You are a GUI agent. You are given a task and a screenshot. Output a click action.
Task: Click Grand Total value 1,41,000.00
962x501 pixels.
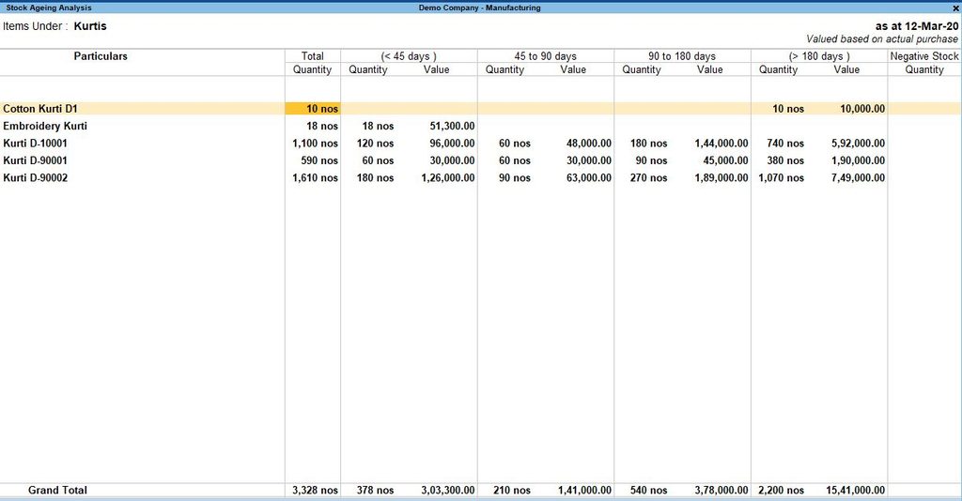point(584,490)
